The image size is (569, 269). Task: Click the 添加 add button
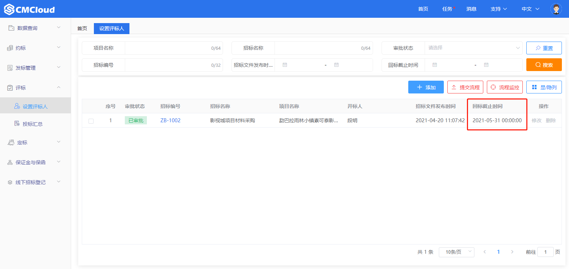click(426, 87)
